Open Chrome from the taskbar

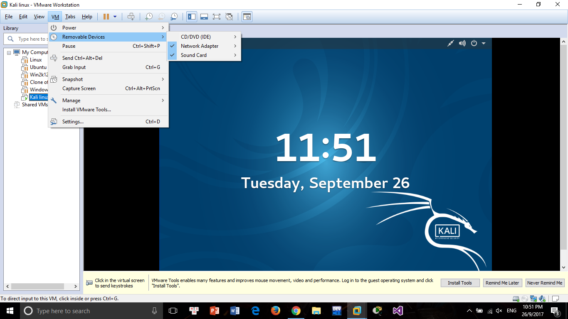(x=296, y=311)
